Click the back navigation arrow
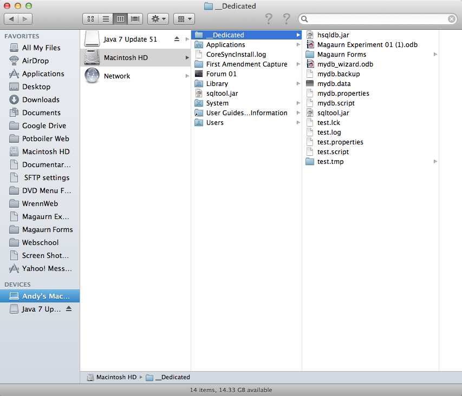 (11, 19)
